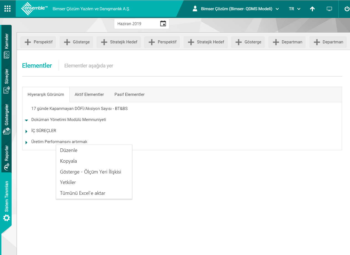Open the Göstergeler sidebar panel

6,119
